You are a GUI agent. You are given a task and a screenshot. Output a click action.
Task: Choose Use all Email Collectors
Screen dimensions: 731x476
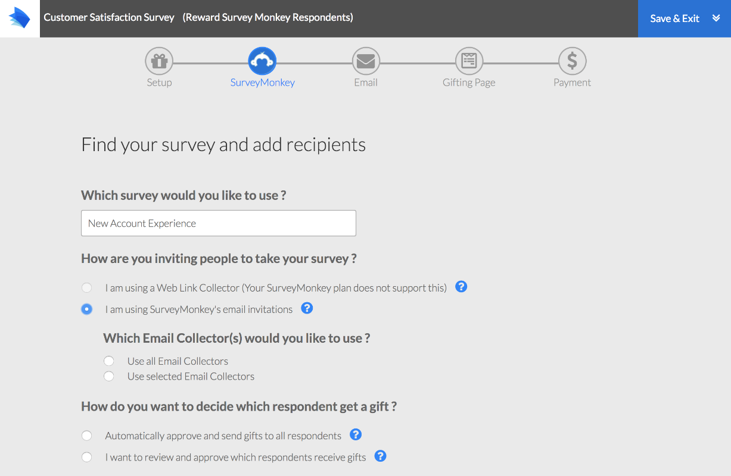point(109,361)
